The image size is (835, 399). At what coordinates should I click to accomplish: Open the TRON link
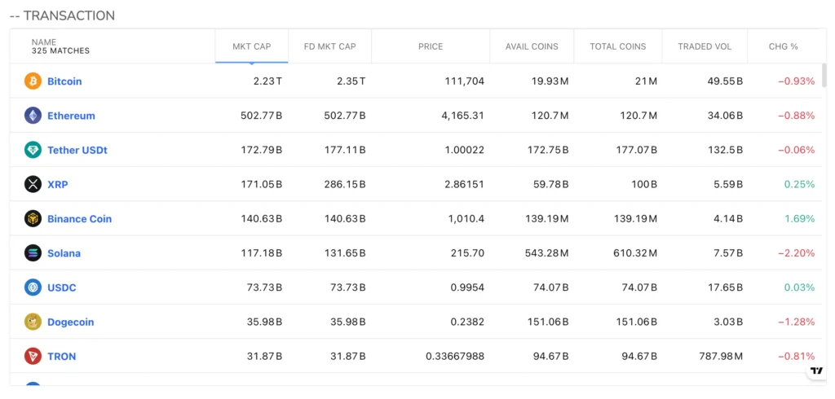pos(62,357)
